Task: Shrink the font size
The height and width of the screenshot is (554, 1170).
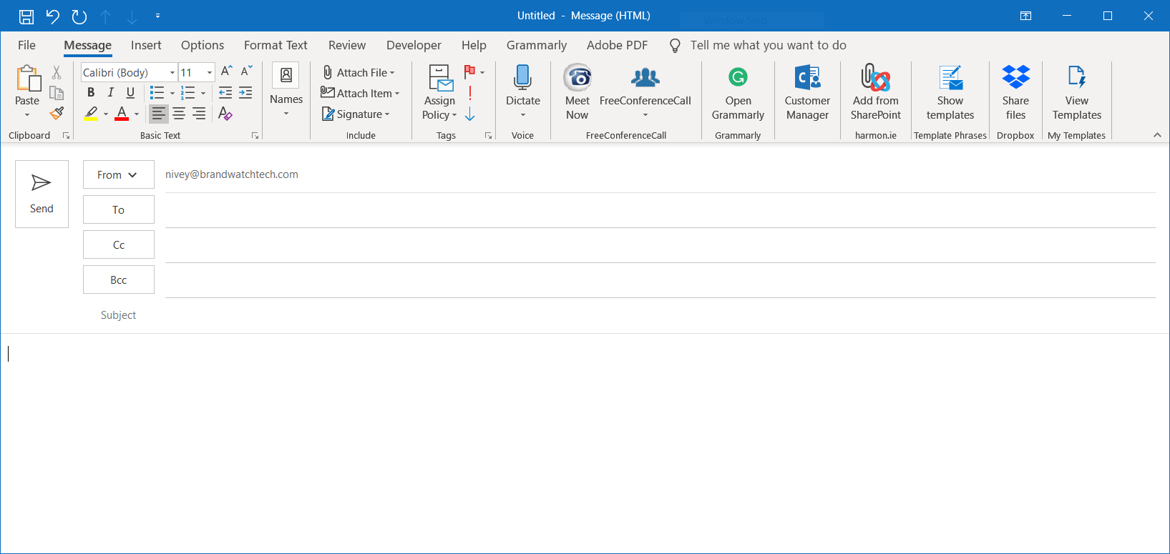Action: coord(246,71)
